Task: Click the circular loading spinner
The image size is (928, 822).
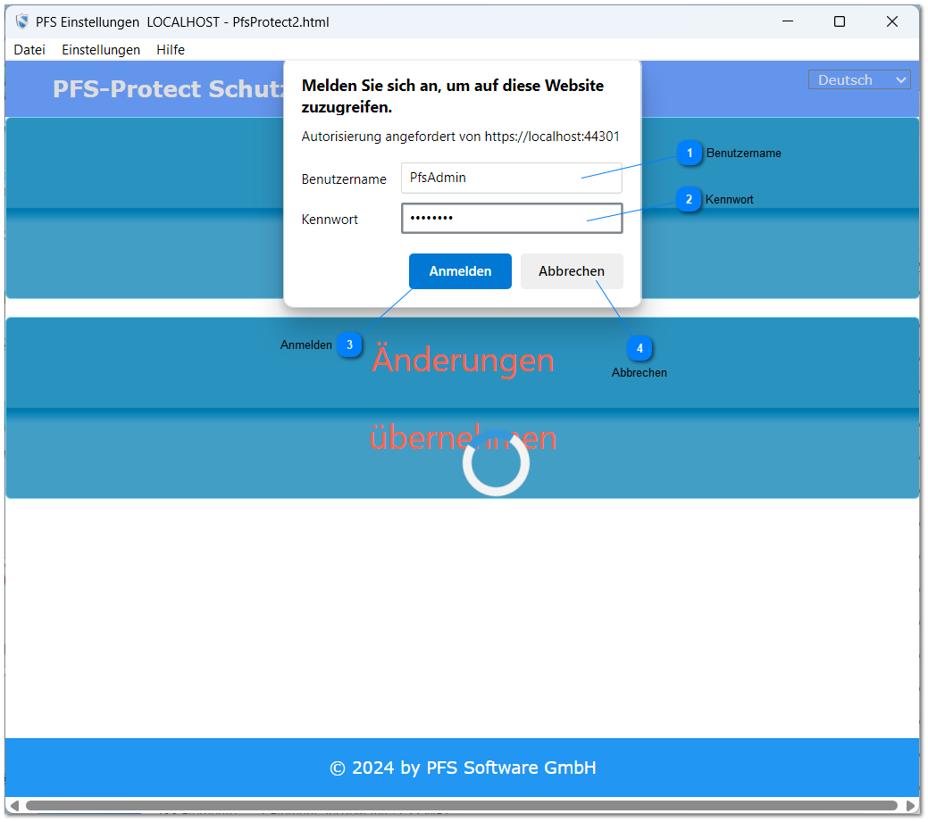Action: [496, 462]
